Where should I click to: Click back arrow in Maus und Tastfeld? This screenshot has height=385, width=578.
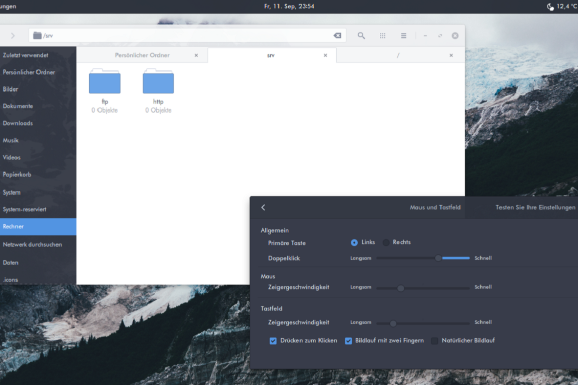pyautogui.click(x=263, y=207)
